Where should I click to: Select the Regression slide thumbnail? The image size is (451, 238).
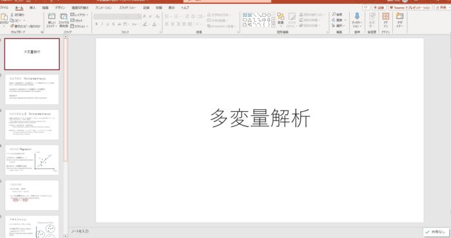pyautogui.click(x=32, y=160)
